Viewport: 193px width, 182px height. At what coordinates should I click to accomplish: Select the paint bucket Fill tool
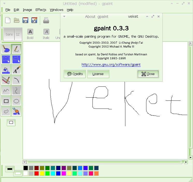[6, 70]
